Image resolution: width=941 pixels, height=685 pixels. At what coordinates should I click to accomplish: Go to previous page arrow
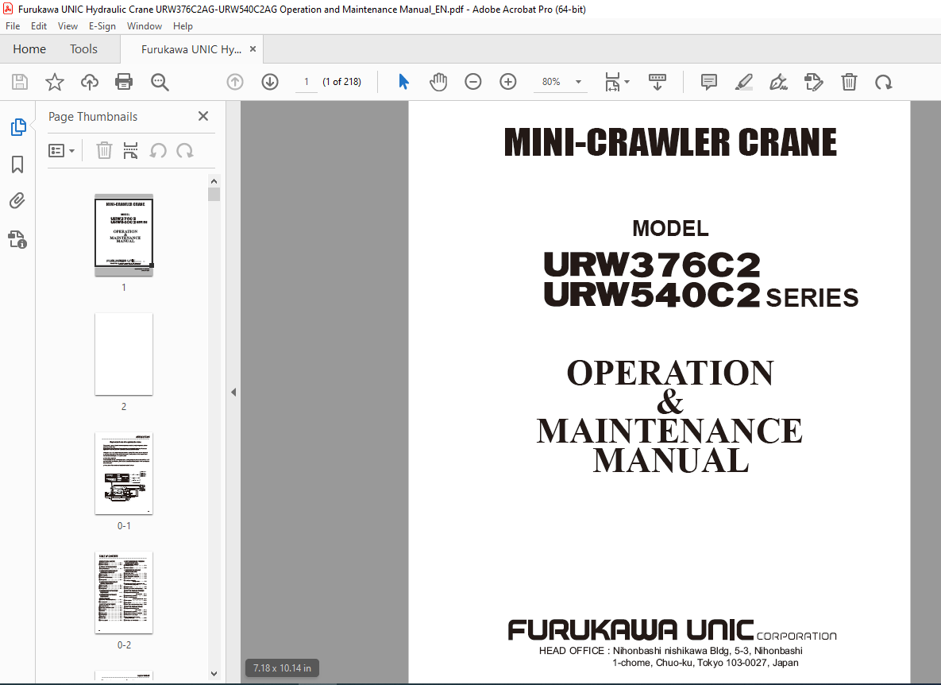click(x=235, y=82)
